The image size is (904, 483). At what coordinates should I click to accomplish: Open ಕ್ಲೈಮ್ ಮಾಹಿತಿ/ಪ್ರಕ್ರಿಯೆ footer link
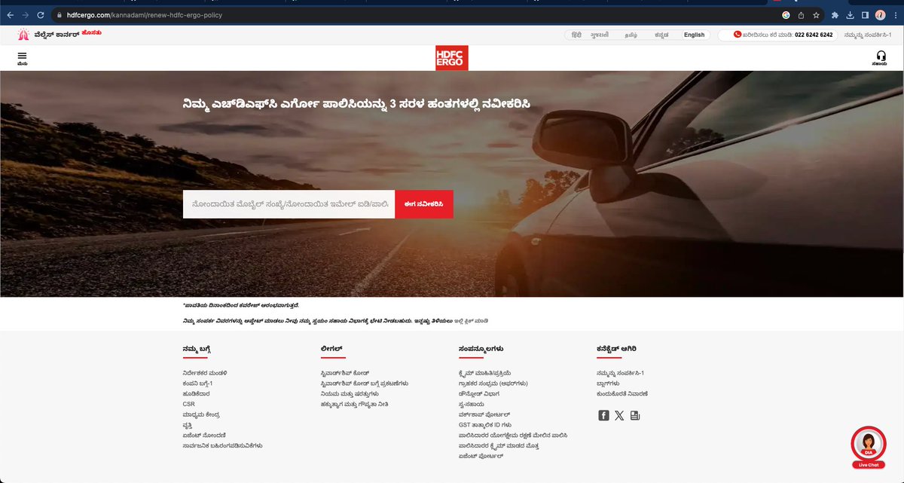(484, 373)
